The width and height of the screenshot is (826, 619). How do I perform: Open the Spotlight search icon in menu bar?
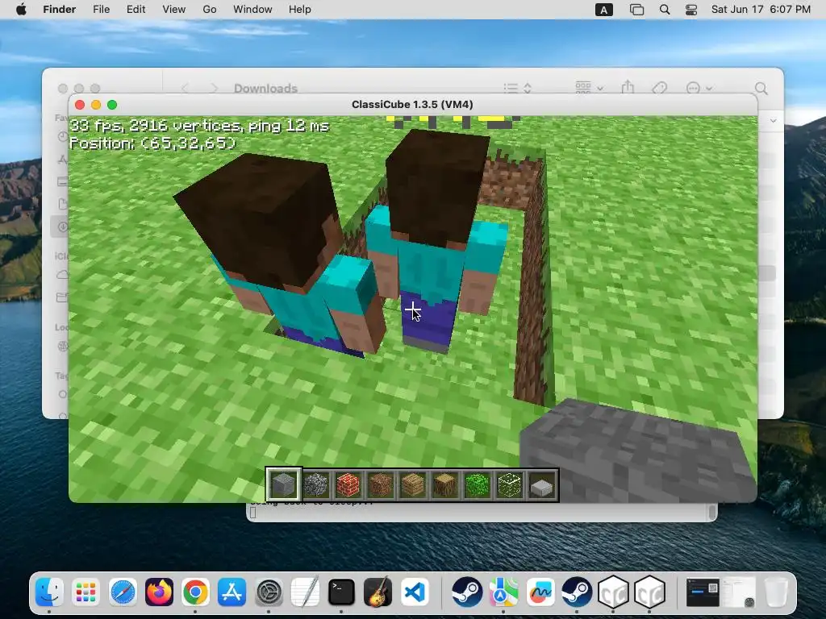coord(665,10)
